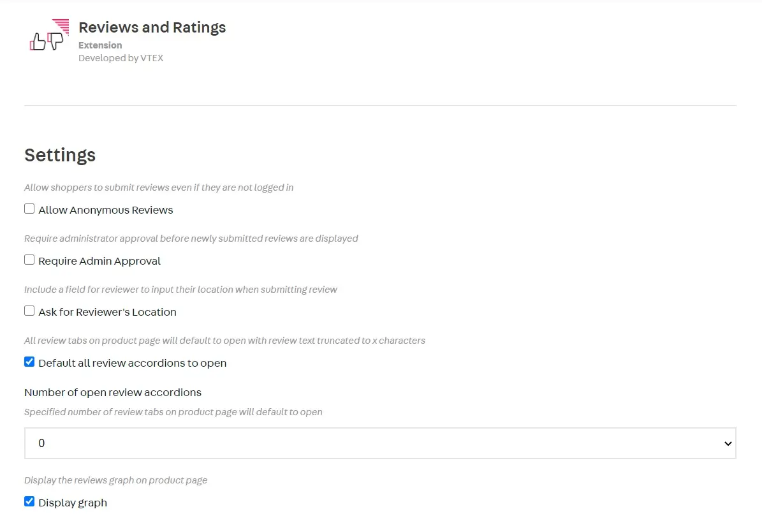The image size is (762, 530).
Task: Click the "Developed by VTEX" text
Action: [x=121, y=58]
